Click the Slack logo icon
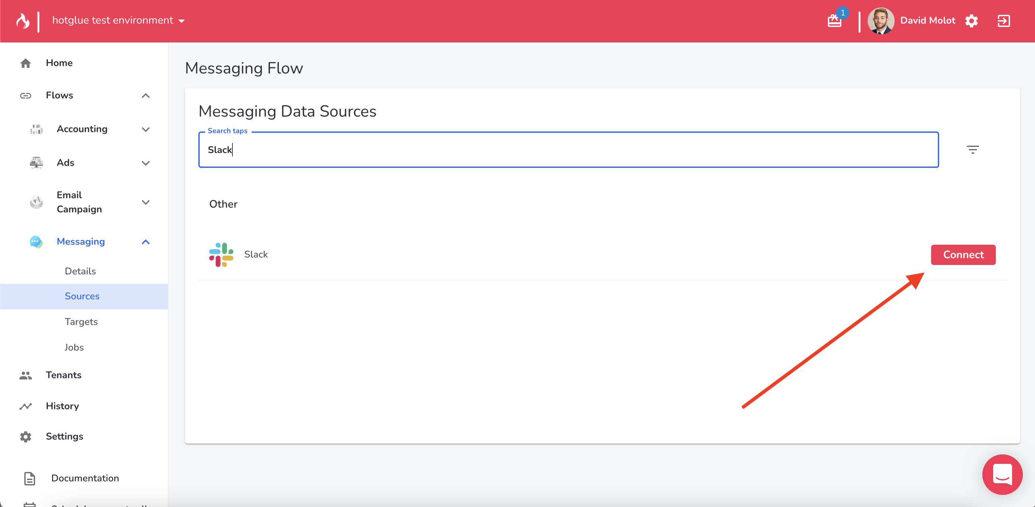1035x507 pixels. 221,255
